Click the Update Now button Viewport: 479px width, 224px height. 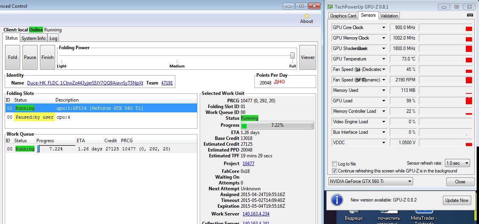(x=457, y=200)
